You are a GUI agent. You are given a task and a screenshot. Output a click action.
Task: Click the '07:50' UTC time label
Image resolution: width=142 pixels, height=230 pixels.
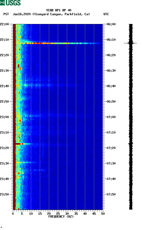tap(111, 194)
